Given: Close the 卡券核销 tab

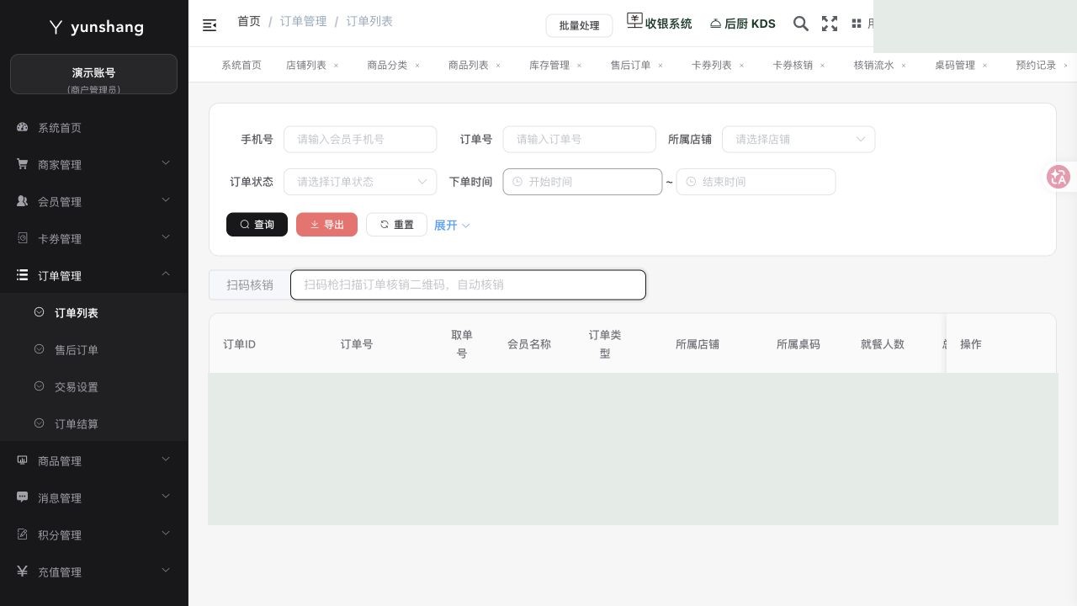Looking at the screenshot, I should click(x=823, y=65).
